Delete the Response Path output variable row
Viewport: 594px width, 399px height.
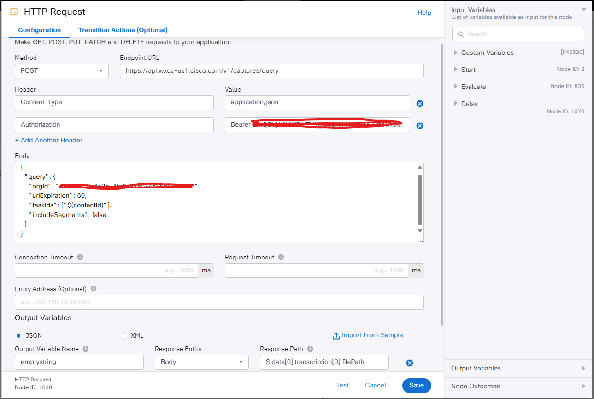click(409, 363)
